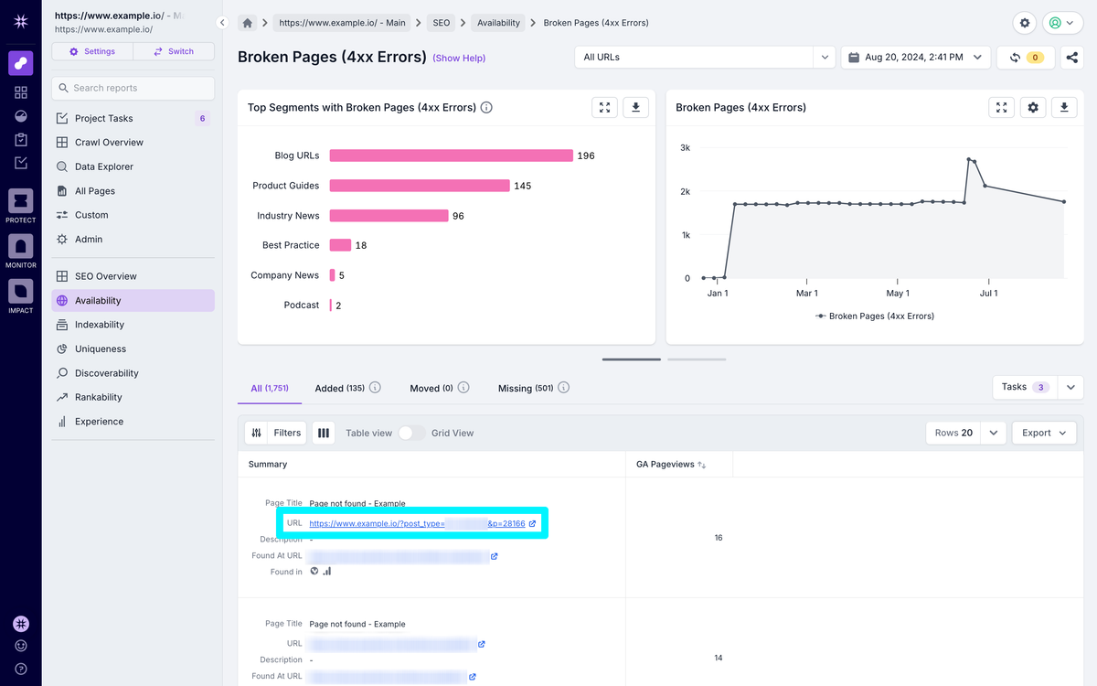Focus the Search reports field
Viewport: 1097px width, 686px height.
[133, 88]
